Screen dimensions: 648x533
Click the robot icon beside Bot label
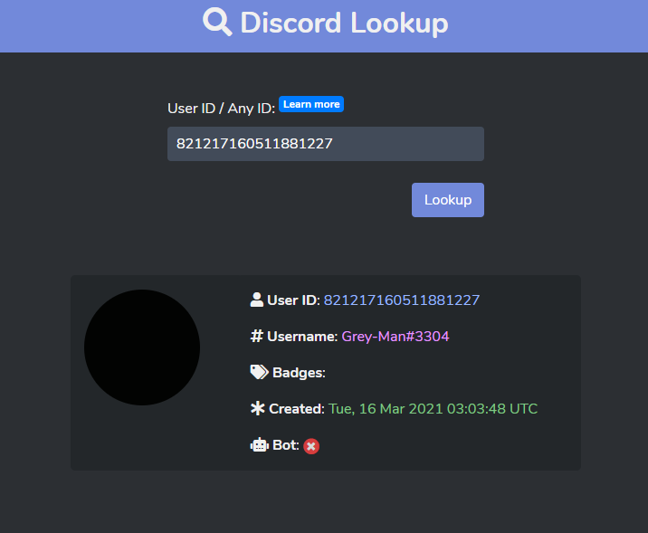tap(260, 445)
